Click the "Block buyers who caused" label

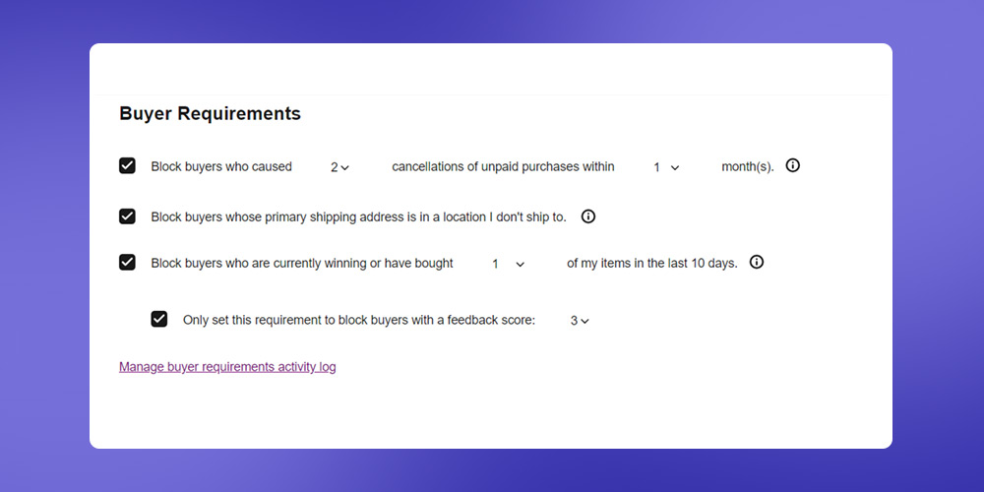[x=221, y=167]
